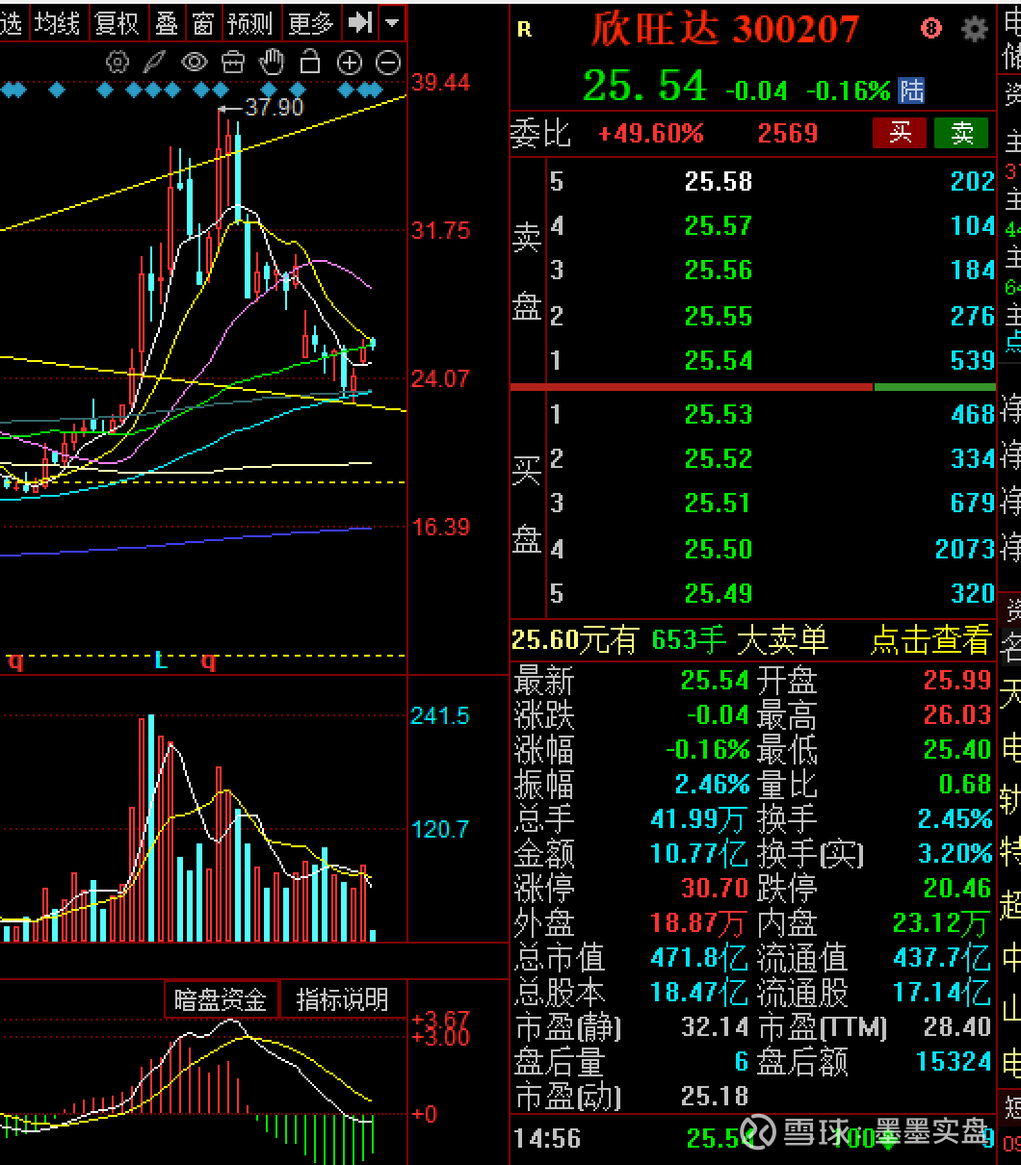The height and width of the screenshot is (1165, 1021).
Task: Click the 14:56 time stamp
Action: coord(547,1139)
